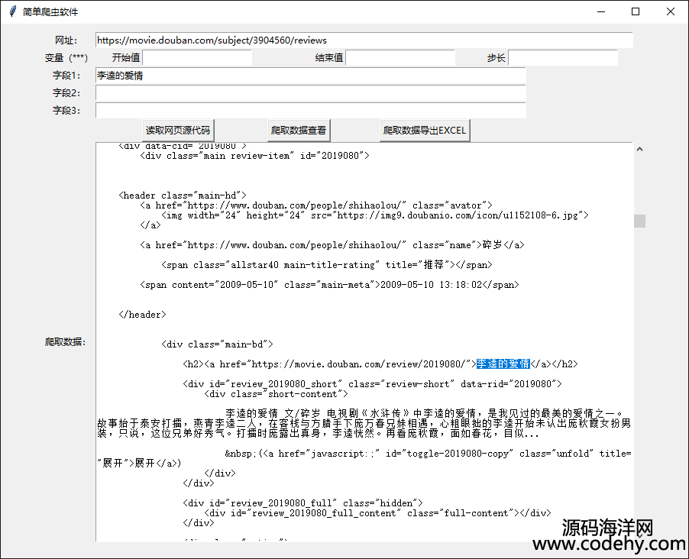Click highlighted 李逵的爱情 text in source output
The width and height of the screenshot is (689, 559).
503,364
